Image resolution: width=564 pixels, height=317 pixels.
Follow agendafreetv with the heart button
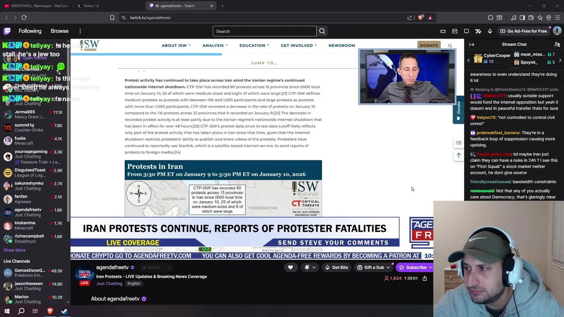pyautogui.click(x=290, y=267)
